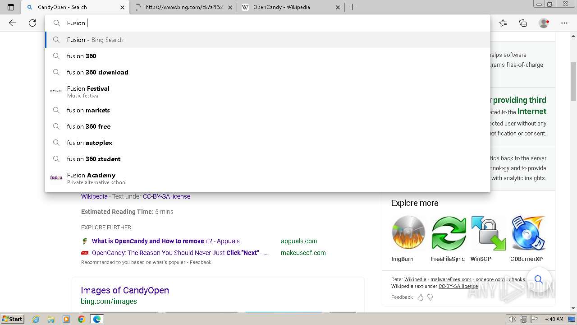This screenshot has width=577, height=325.
Task: Open the volume tray icon
Action: [x=513, y=319]
